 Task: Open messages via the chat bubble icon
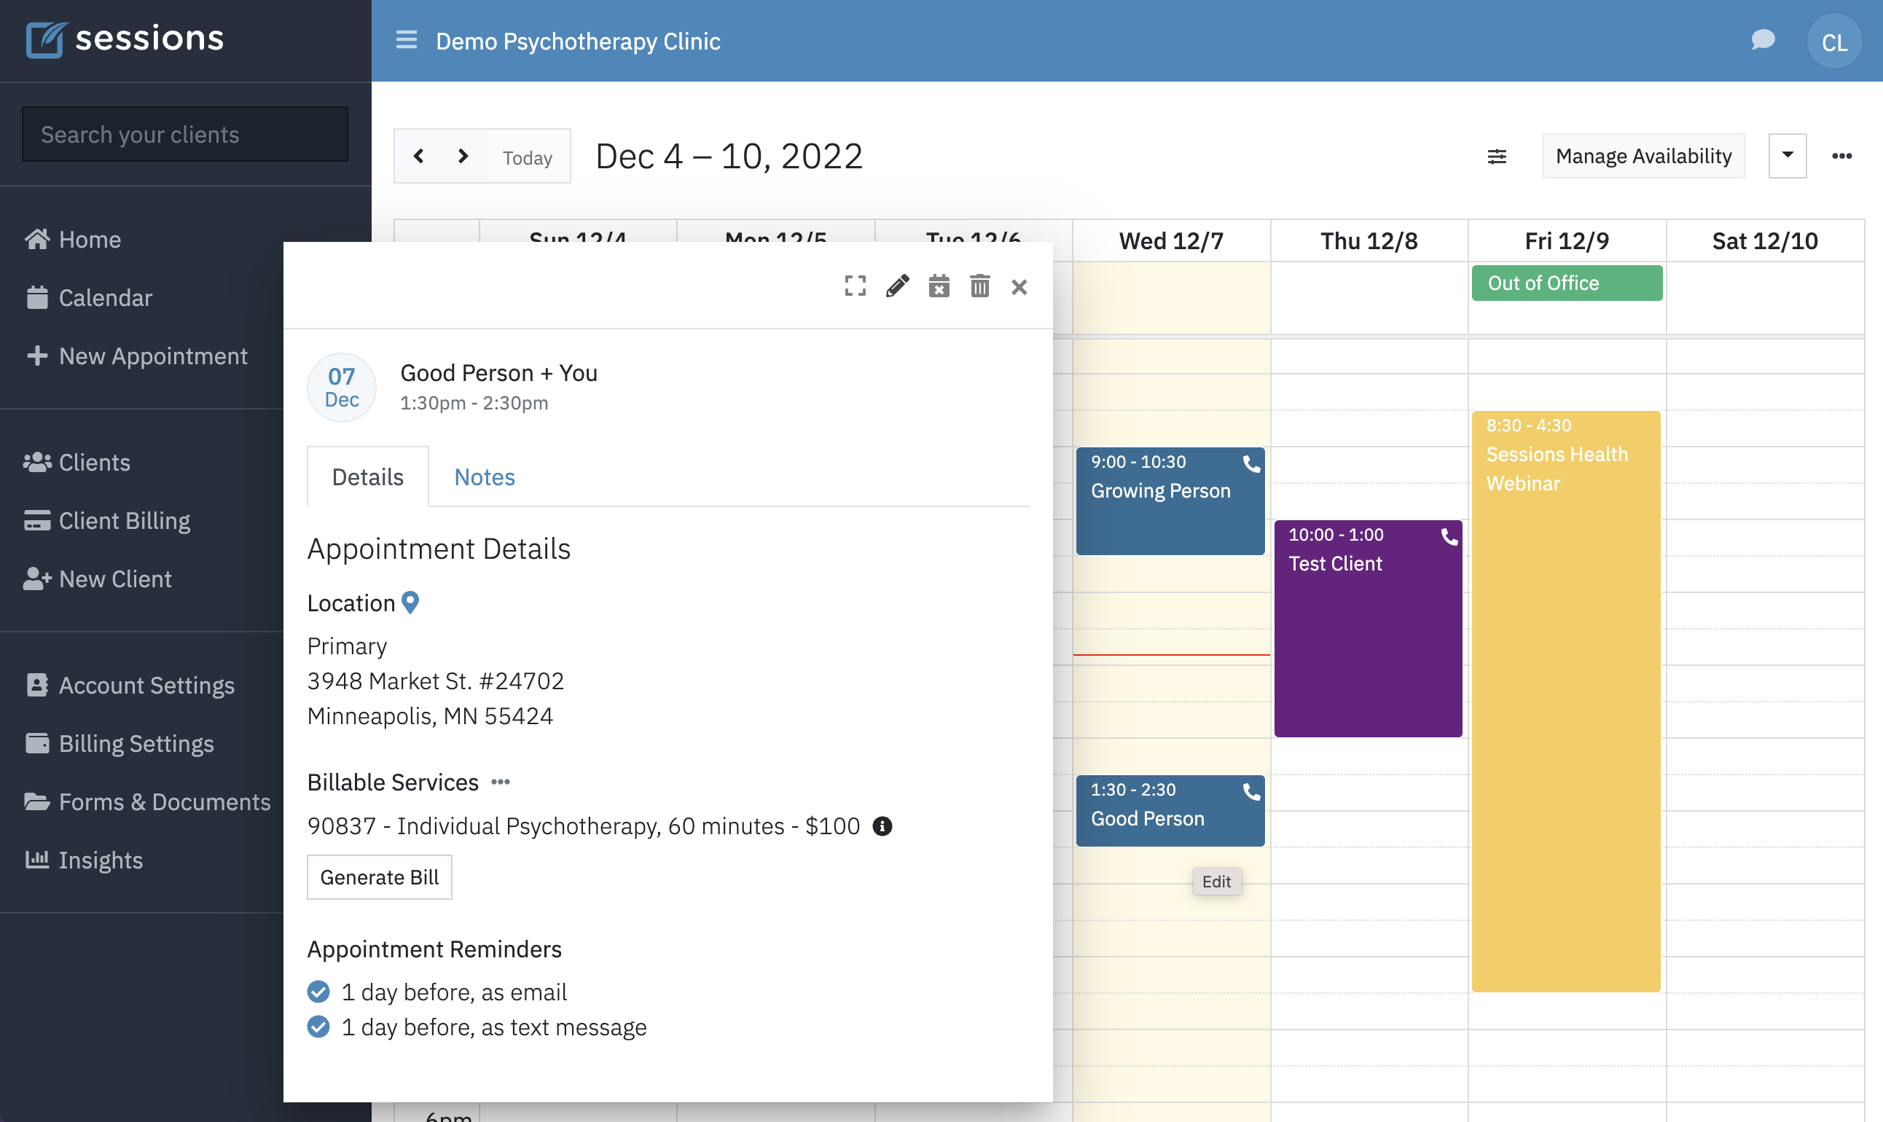(1763, 40)
